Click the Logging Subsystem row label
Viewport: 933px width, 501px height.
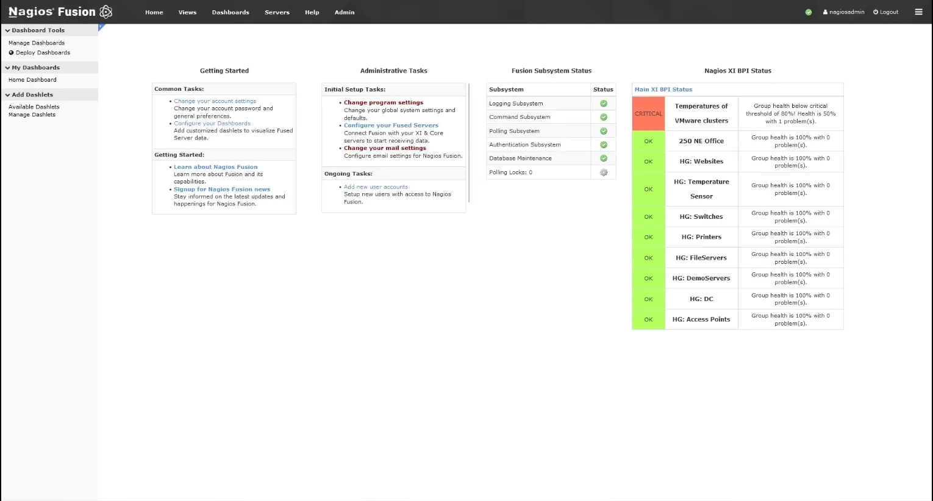pyautogui.click(x=516, y=104)
